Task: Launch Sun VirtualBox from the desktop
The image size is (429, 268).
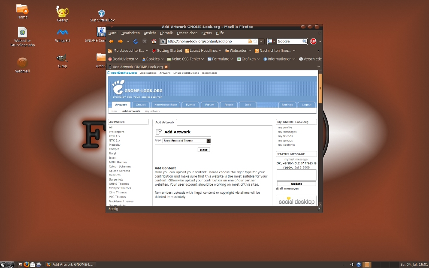Action: tap(102, 15)
